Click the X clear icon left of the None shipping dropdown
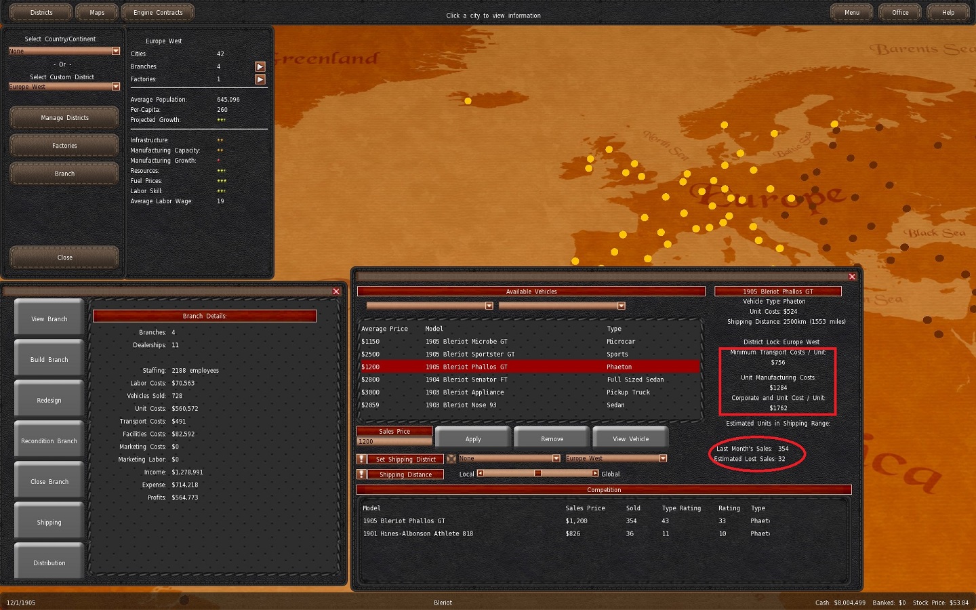The height and width of the screenshot is (610, 976). [x=451, y=459]
